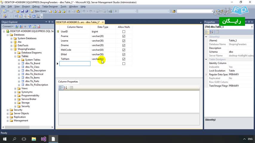Click the Manage XML Indexes icon

[30, 16]
